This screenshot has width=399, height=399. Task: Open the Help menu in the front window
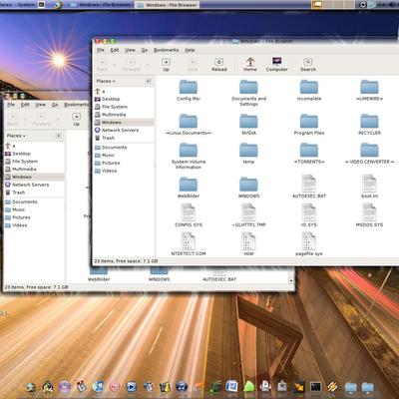[x=190, y=50]
